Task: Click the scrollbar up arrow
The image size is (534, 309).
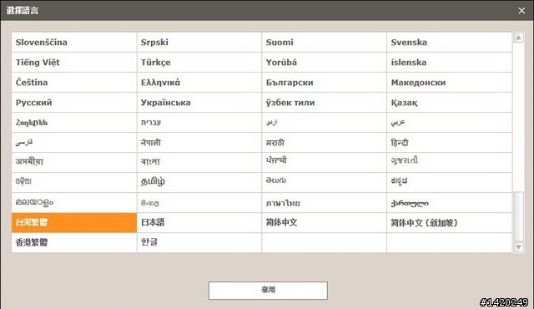Action: tap(518, 38)
